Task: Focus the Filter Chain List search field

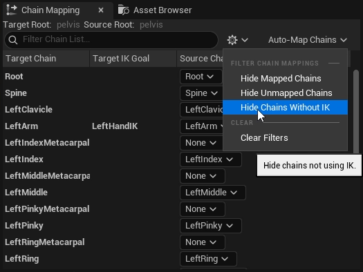Action: [x=111, y=40]
